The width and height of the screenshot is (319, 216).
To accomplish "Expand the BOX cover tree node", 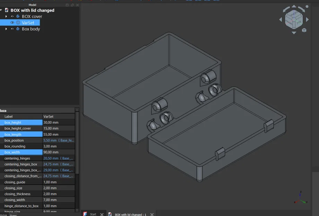I will click(6, 17).
